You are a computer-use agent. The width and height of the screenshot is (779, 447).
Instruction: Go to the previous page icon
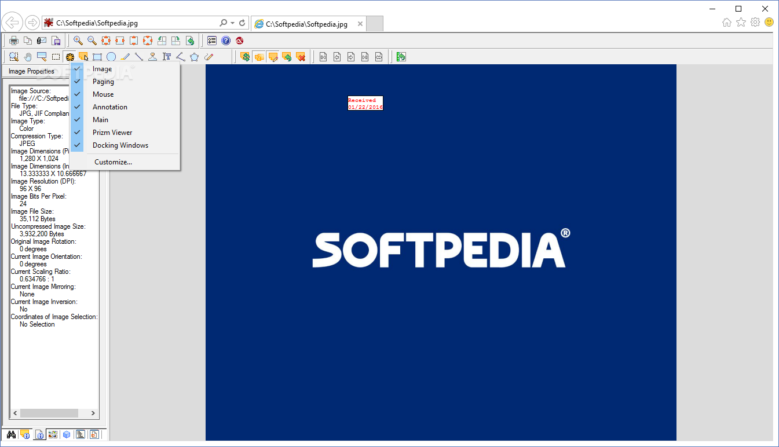tap(337, 57)
